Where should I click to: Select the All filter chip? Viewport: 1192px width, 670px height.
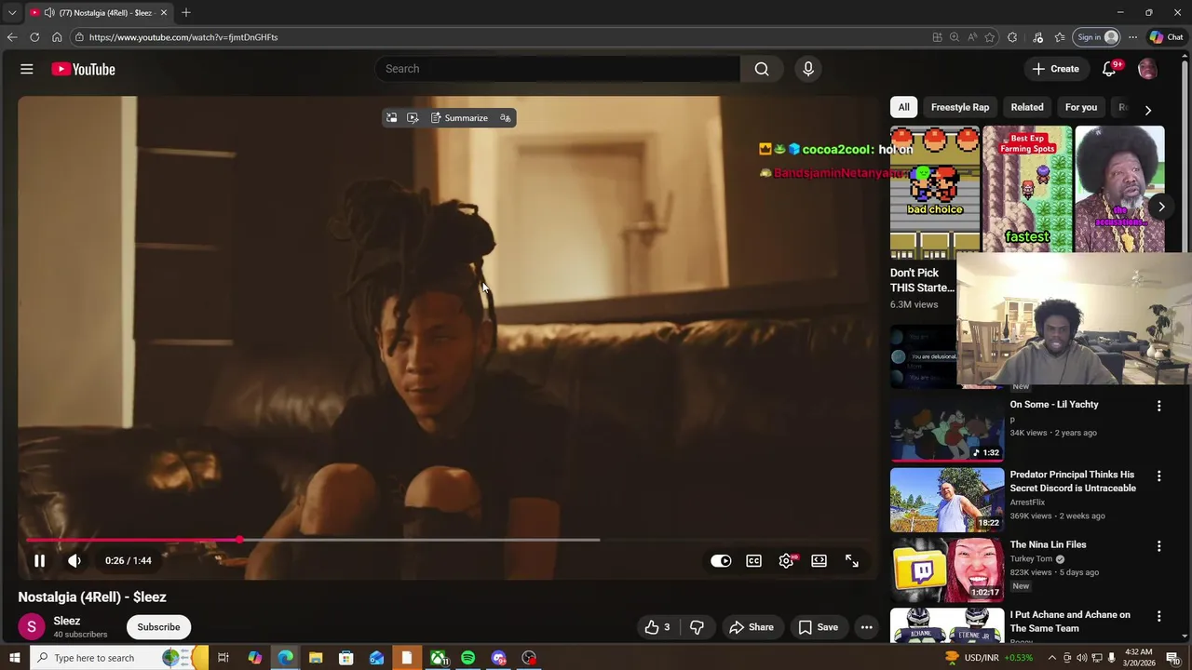(x=903, y=107)
